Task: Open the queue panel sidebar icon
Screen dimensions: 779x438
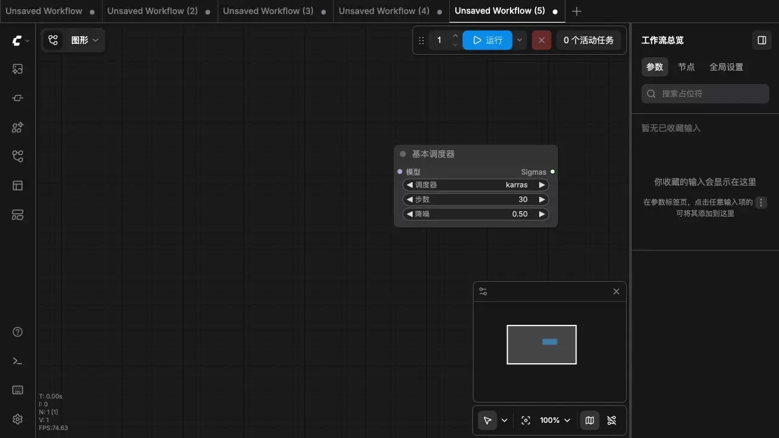Action: pyautogui.click(x=18, y=215)
